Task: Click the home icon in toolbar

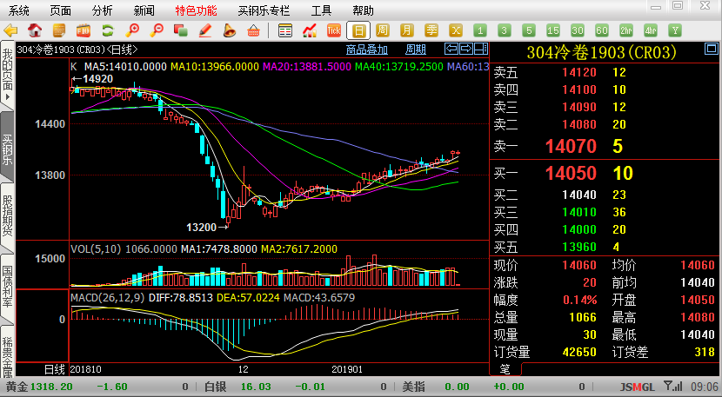Action: click(36, 30)
